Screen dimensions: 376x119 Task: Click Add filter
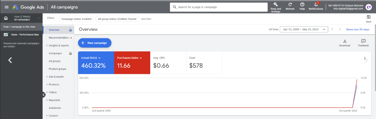point(146,19)
